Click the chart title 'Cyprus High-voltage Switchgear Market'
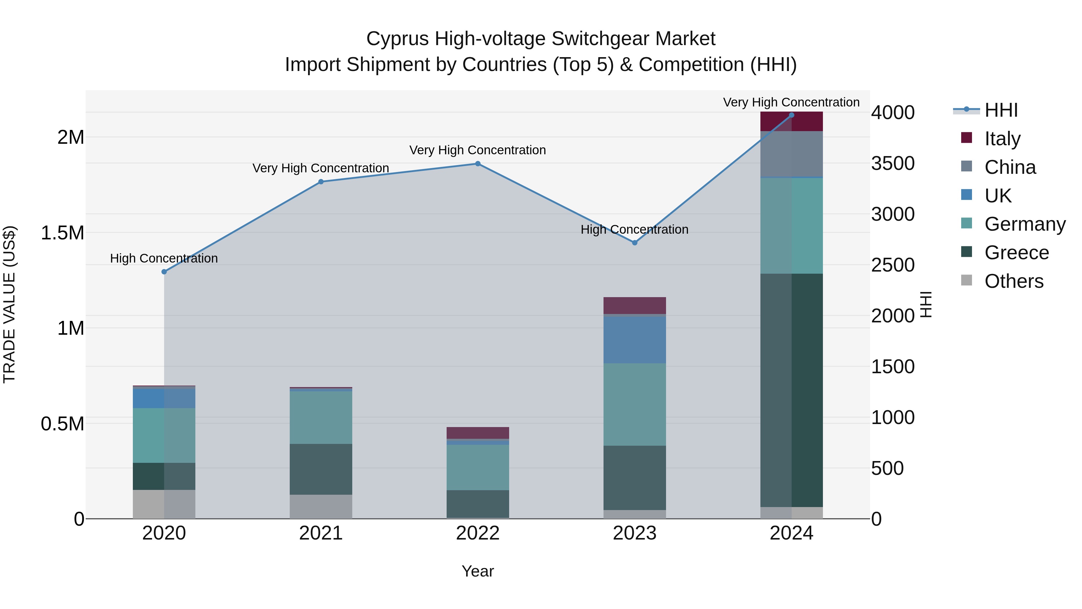Screen dimensions: 1082x609 [541, 39]
